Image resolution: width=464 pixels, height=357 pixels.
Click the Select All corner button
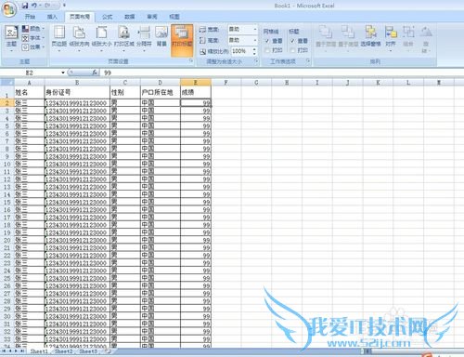[6, 83]
